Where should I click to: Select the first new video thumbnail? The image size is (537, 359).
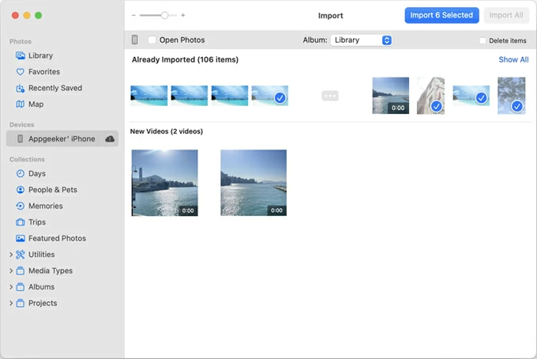[x=164, y=183]
